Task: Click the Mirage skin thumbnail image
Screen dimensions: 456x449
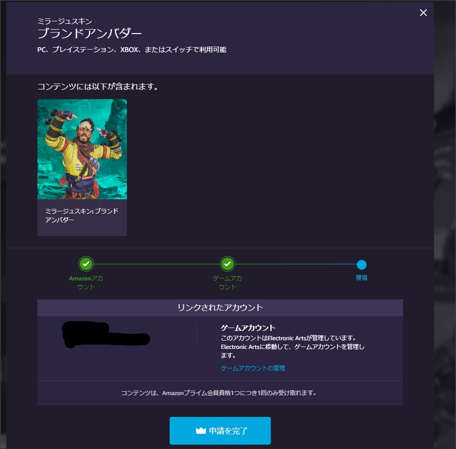Action: coord(82,149)
